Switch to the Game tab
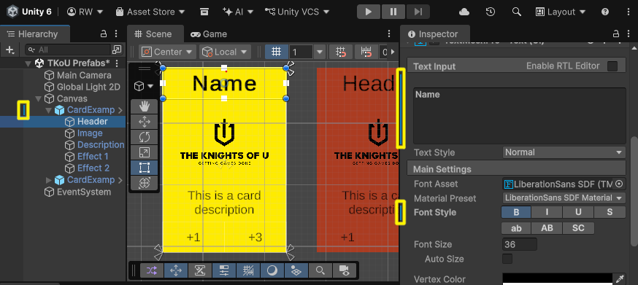Screen dimensions: 638x285 pos(209,34)
